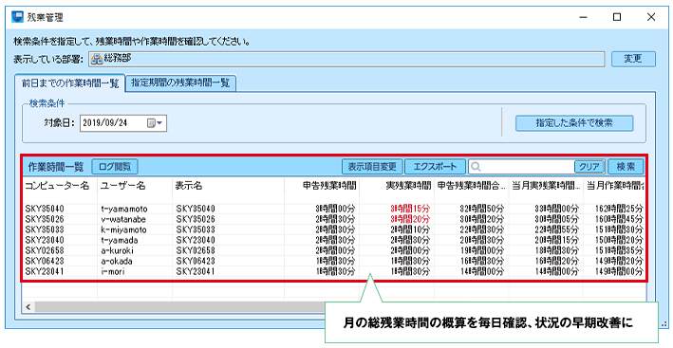The width and height of the screenshot is (673, 348).
Task: Click red 3時間20分 actual overtime cell
Action: coord(410,219)
